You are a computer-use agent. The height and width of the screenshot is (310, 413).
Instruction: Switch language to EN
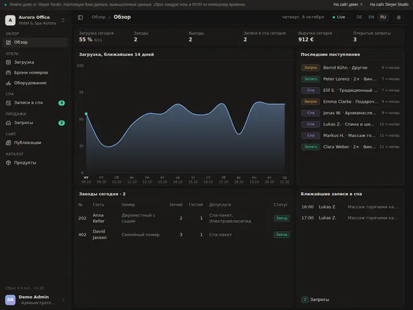point(371,17)
